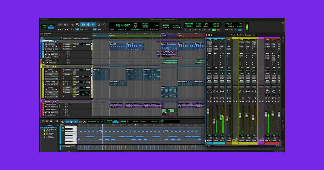
Task: Collapse the Keys track group
Action: click(41, 66)
